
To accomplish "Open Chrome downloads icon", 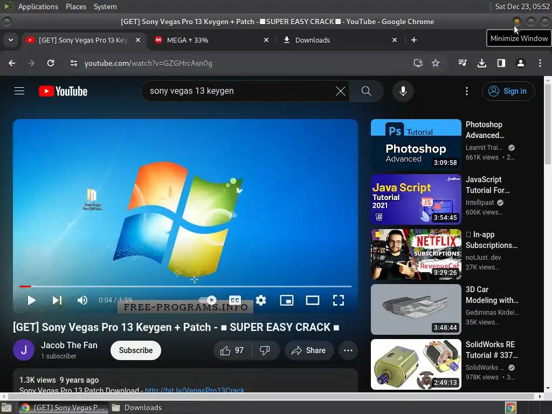I will (x=482, y=64).
